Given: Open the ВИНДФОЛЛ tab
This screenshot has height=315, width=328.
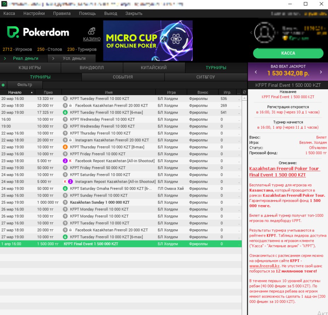Looking at the screenshot, I should click(92, 68).
